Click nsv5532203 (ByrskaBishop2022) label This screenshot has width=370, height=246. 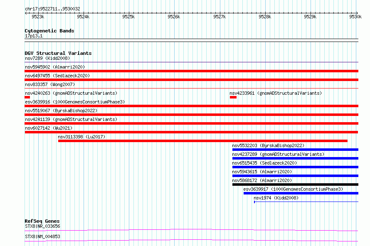[268, 145]
